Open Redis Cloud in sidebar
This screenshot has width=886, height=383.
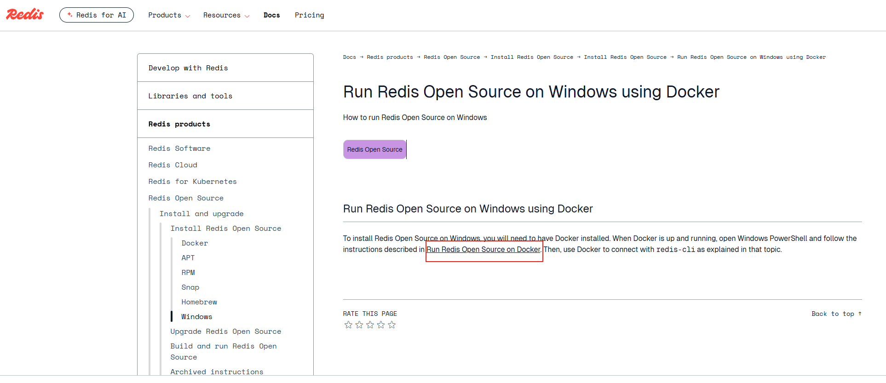click(x=173, y=165)
